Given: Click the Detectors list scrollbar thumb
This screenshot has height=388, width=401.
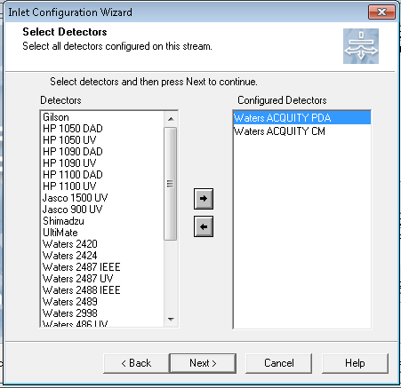Looking at the screenshot, I should point(171,184).
